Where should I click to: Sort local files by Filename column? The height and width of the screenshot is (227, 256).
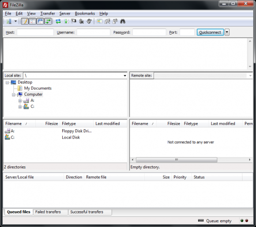click(19, 123)
